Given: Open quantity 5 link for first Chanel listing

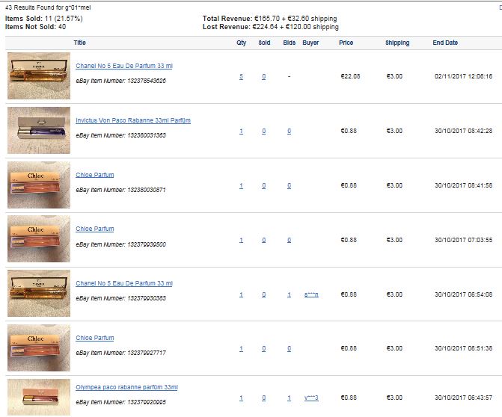Looking at the screenshot, I should pyautogui.click(x=241, y=76).
